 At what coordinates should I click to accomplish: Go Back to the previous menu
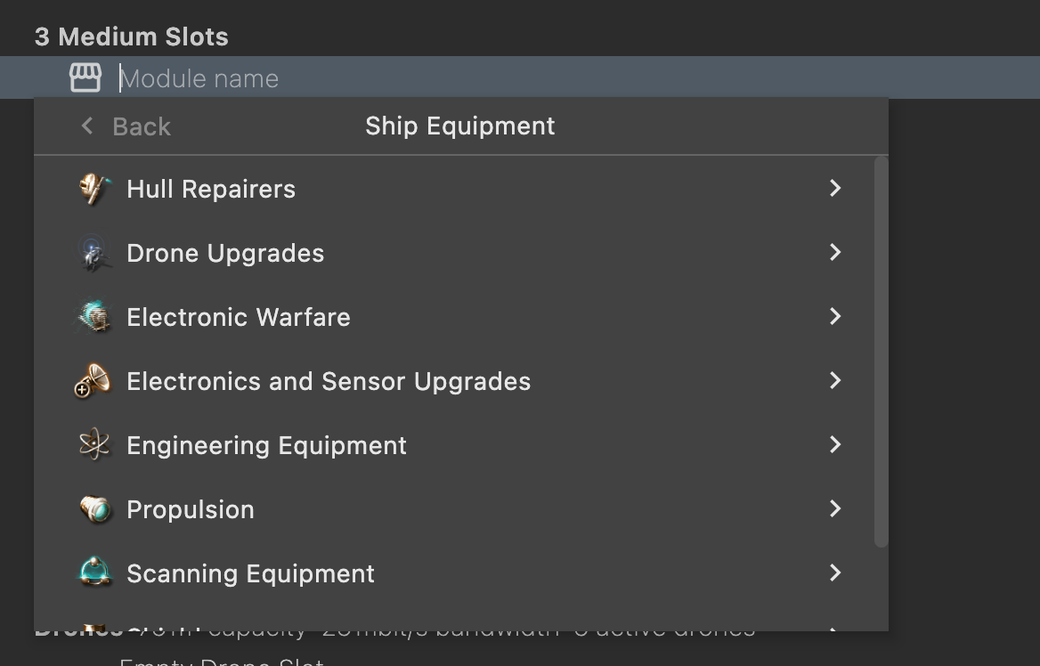coord(141,126)
